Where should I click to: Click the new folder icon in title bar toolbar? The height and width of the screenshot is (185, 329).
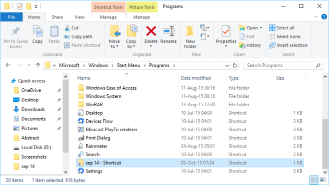28,6
